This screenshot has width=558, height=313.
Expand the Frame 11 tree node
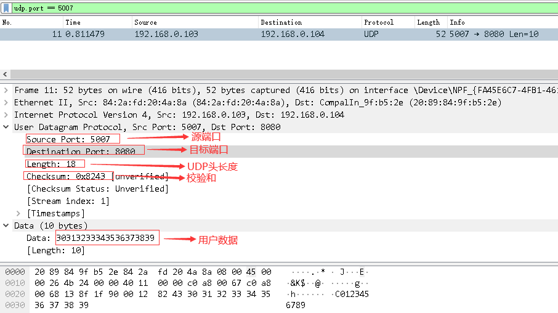coord(6,90)
